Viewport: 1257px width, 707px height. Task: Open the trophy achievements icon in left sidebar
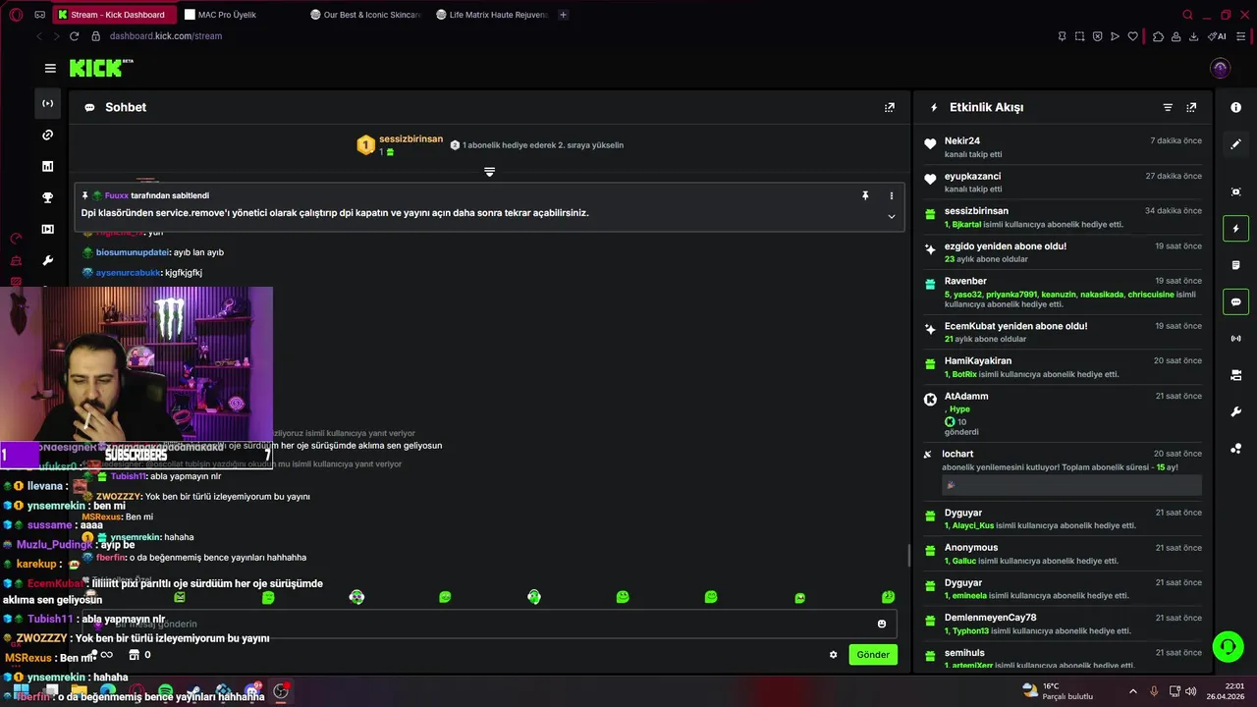click(47, 197)
